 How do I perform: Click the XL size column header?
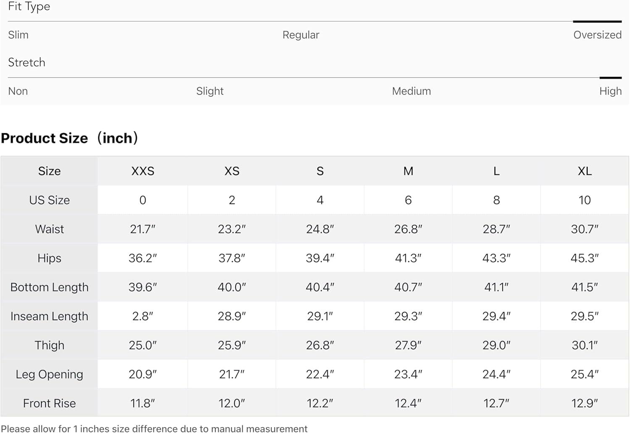(x=585, y=171)
